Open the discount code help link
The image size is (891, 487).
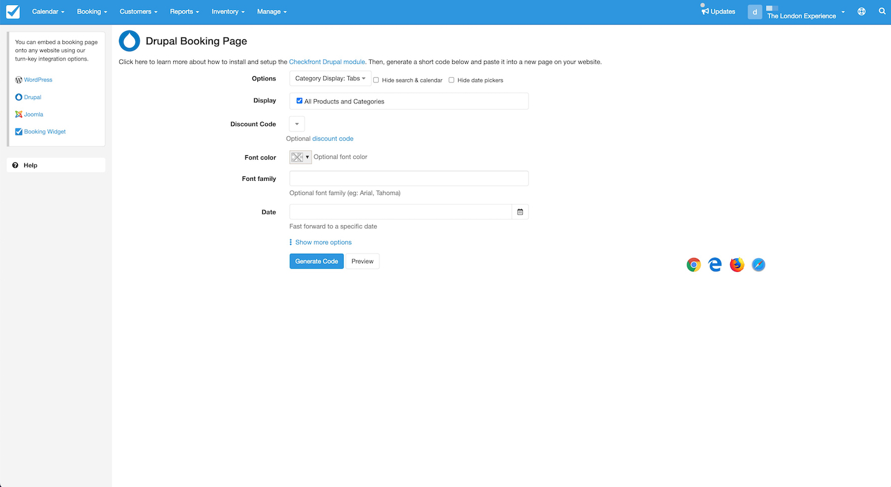pos(333,138)
